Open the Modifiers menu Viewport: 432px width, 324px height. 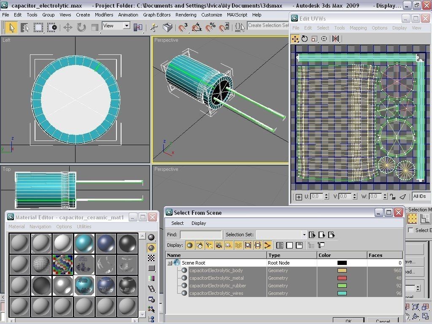tap(104, 15)
